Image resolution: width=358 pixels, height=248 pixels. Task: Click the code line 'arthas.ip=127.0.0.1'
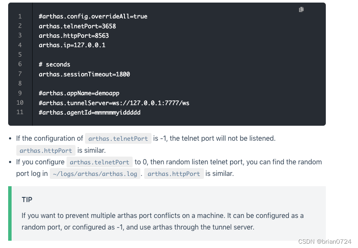tap(72, 45)
